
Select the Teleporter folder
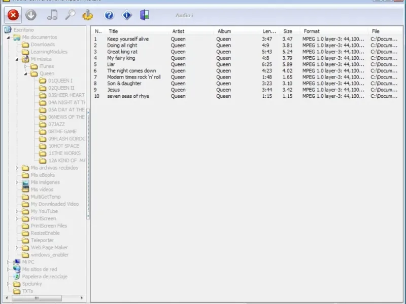(x=38, y=240)
